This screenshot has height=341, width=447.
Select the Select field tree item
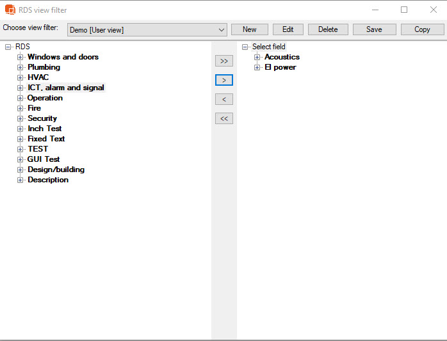(268, 47)
